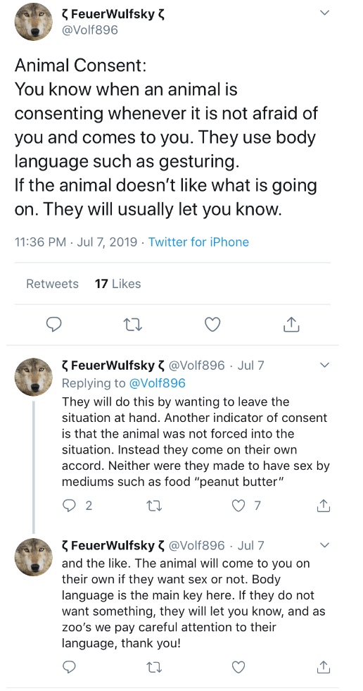The height and width of the screenshot is (691, 363).
Task: Like the last tweet in thread
Action: tap(238, 667)
